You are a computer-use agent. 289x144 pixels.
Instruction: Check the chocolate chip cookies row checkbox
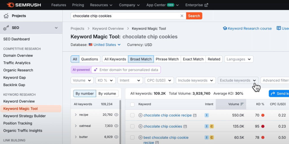[132, 126]
